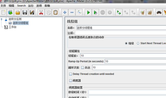166x98 pixels.
Task: Save the test plan with the floppy icon
Action: (25, 13)
